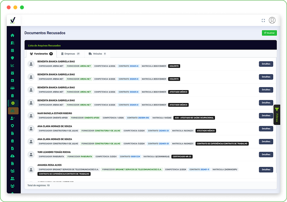Select the yellow X refused-documents sidebar icon

[13, 103]
